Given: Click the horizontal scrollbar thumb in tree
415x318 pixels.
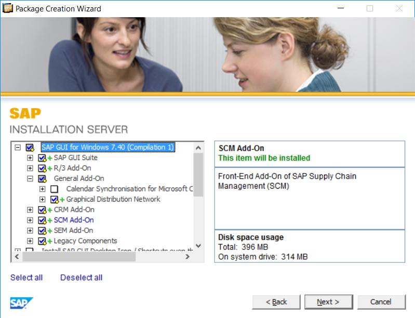Looking at the screenshot, I should click(x=79, y=257).
